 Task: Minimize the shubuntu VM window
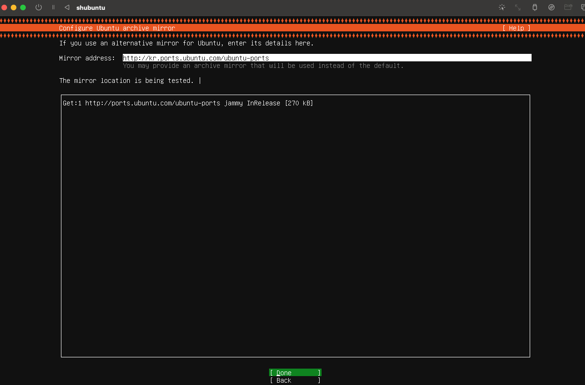coord(14,7)
